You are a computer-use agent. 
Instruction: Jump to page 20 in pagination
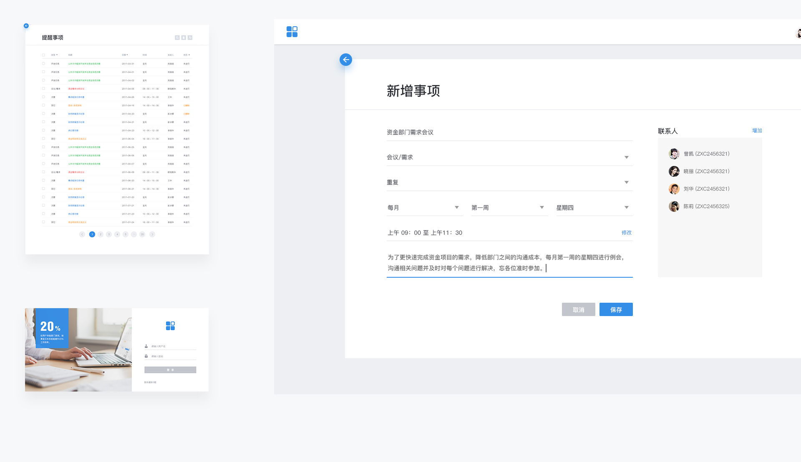click(x=142, y=234)
